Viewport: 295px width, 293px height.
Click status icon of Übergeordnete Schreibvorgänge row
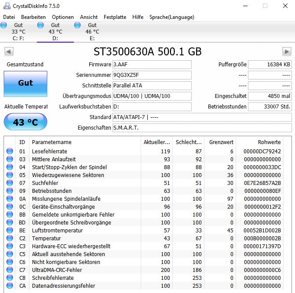[10, 222]
